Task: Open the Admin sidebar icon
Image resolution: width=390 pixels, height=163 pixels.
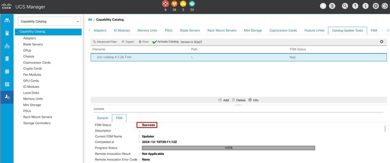Action: (x=7, y=97)
